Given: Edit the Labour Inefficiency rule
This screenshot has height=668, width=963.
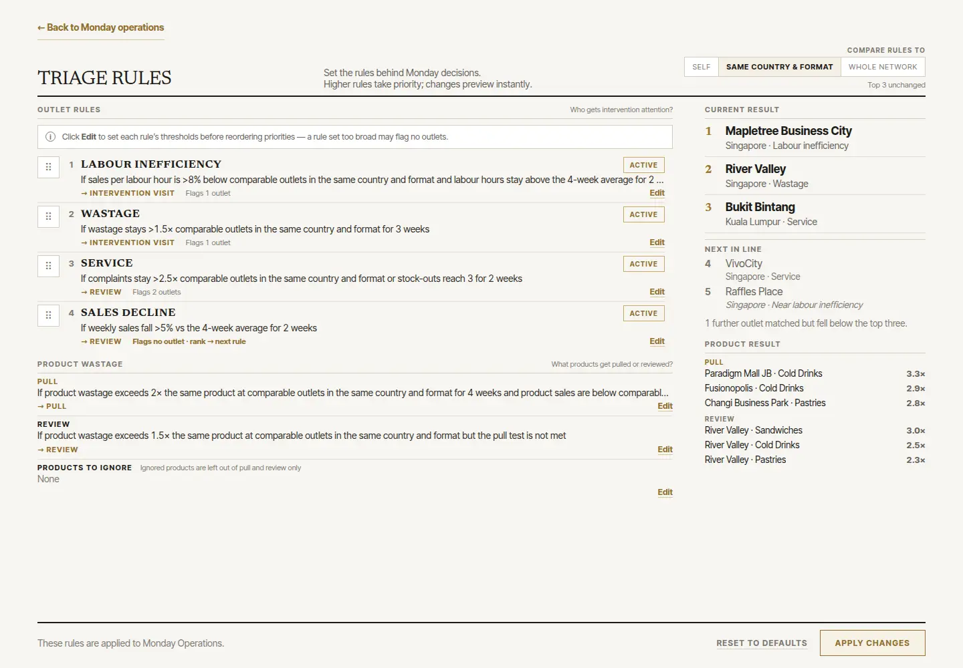Looking at the screenshot, I should click(x=657, y=193).
